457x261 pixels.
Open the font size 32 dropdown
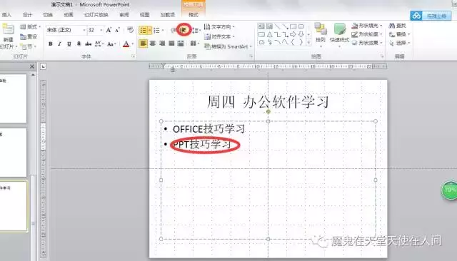(101, 30)
